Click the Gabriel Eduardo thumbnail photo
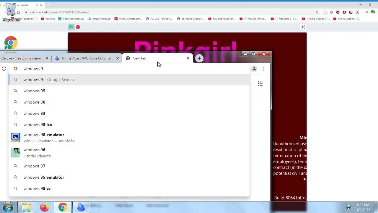 click(x=16, y=153)
